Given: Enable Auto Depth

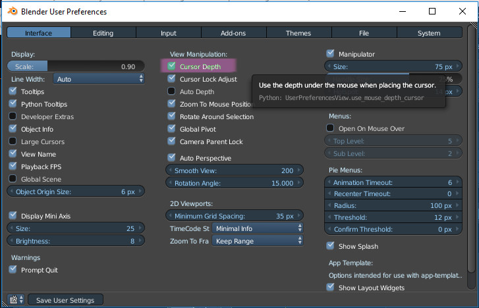Looking at the screenshot, I should tap(172, 91).
